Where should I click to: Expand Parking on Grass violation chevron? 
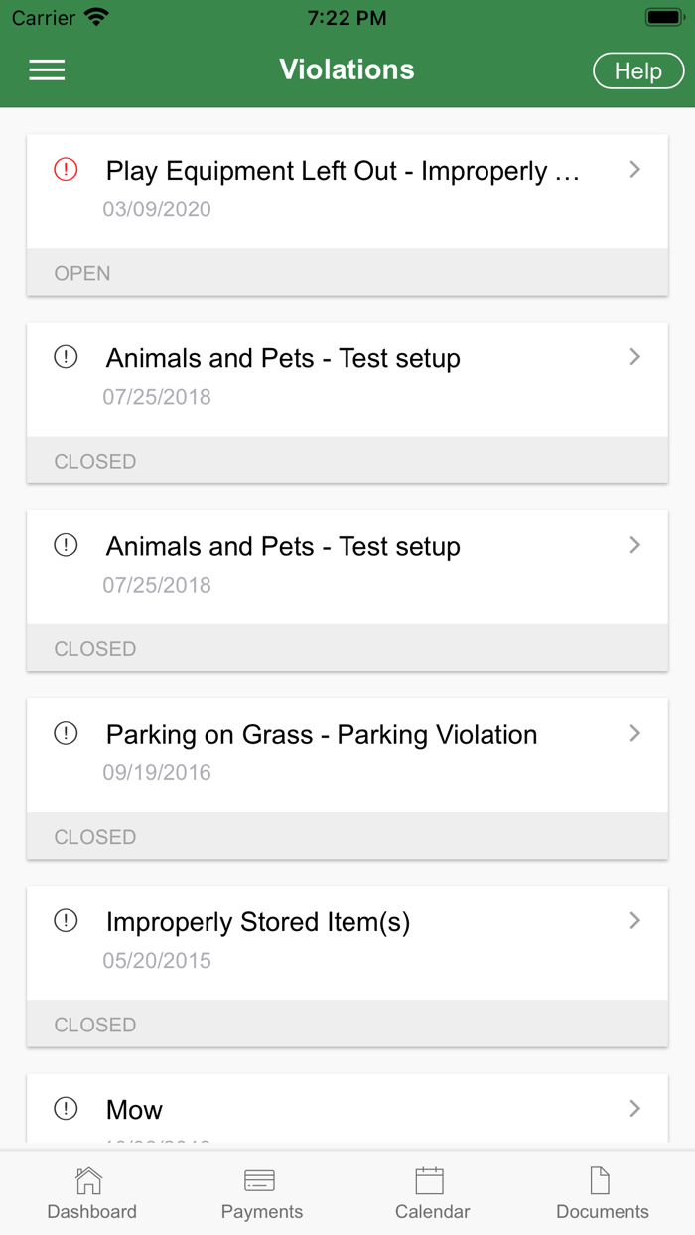coord(635,734)
